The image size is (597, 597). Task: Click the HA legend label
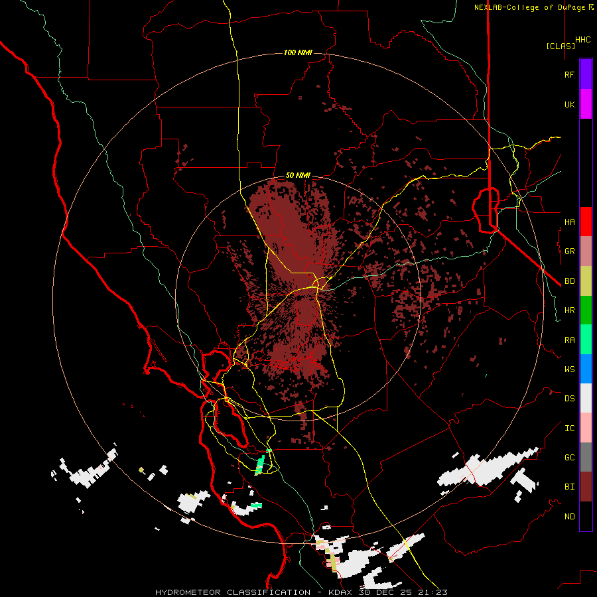pyautogui.click(x=569, y=222)
